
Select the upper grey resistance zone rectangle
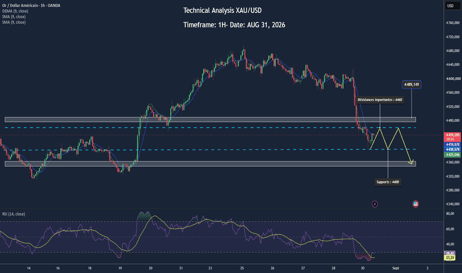(210, 120)
